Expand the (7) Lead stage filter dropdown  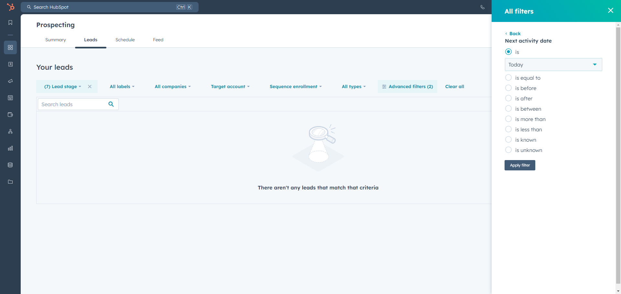(x=63, y=86)
